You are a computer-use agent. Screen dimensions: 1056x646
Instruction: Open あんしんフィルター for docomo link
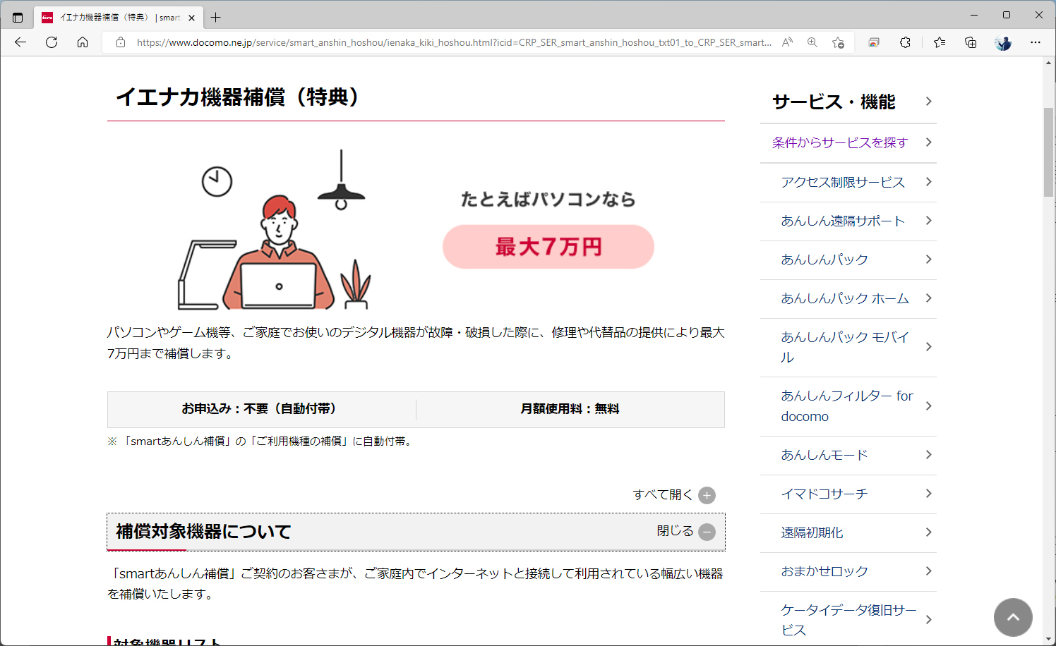click(x=847, y=406)
